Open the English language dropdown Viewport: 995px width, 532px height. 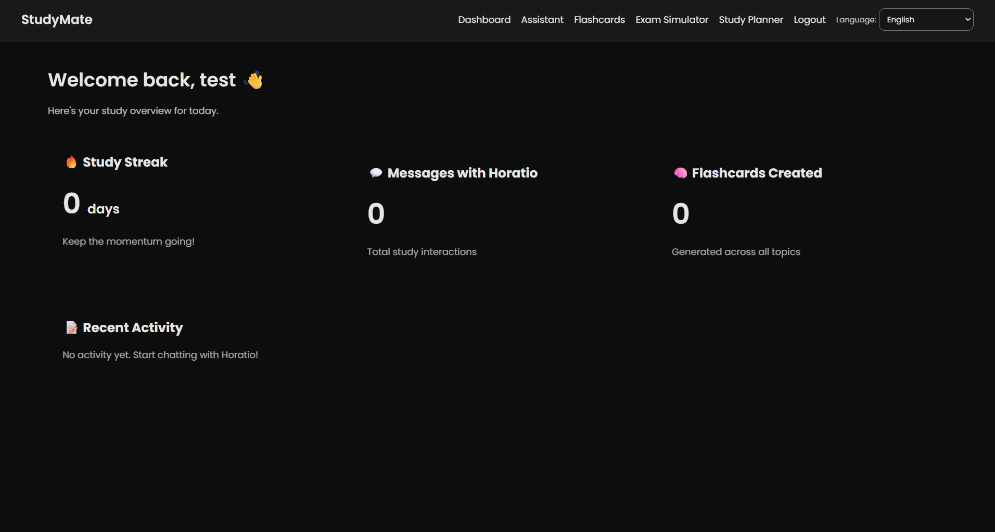click(x=926, y=19)
